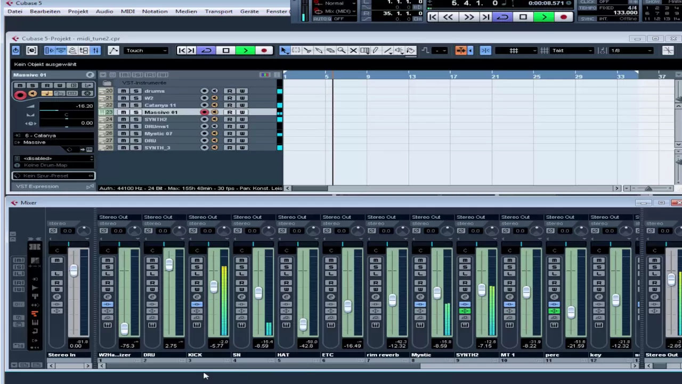
Task: Select the Line tool
Action: [x=388, y=50]
